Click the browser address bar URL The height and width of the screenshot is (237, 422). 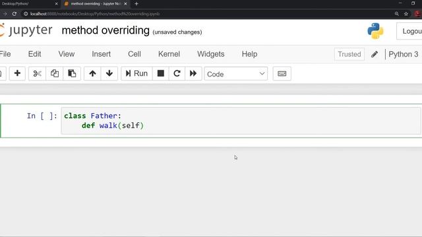95,14
